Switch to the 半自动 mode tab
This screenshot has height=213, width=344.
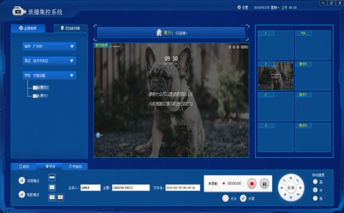pos(75,166)
